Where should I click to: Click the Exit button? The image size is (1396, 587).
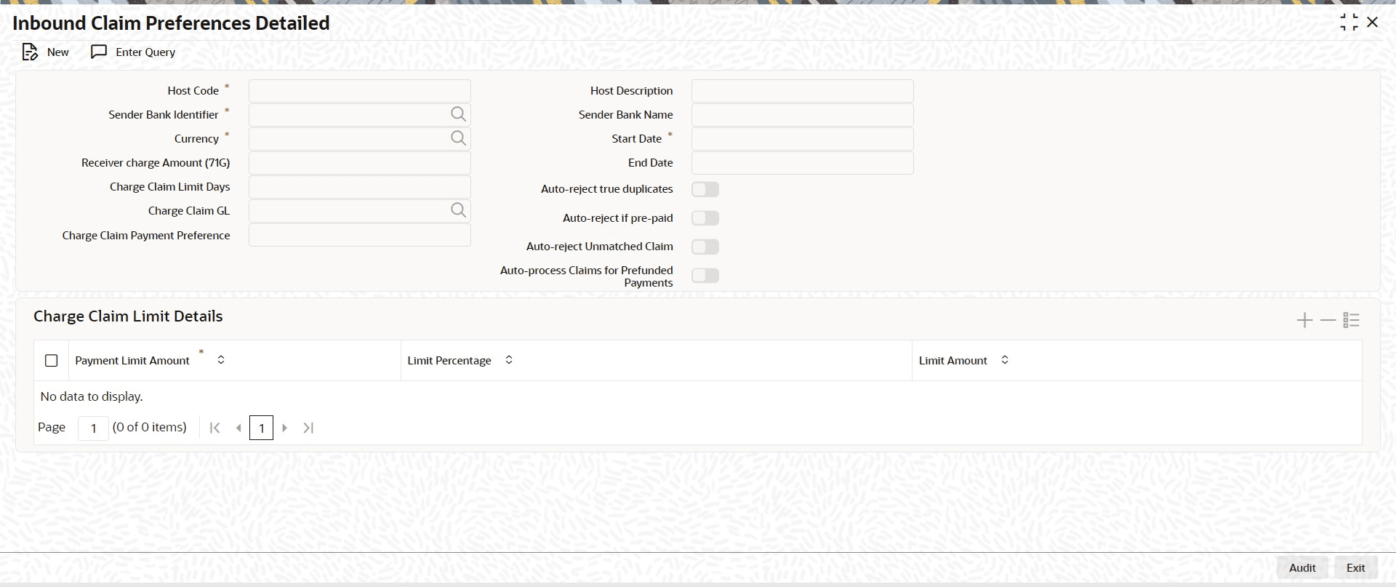click(1356, 568)
